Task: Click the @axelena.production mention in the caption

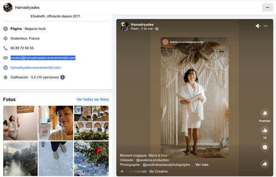Action: (x=152, y=160)
